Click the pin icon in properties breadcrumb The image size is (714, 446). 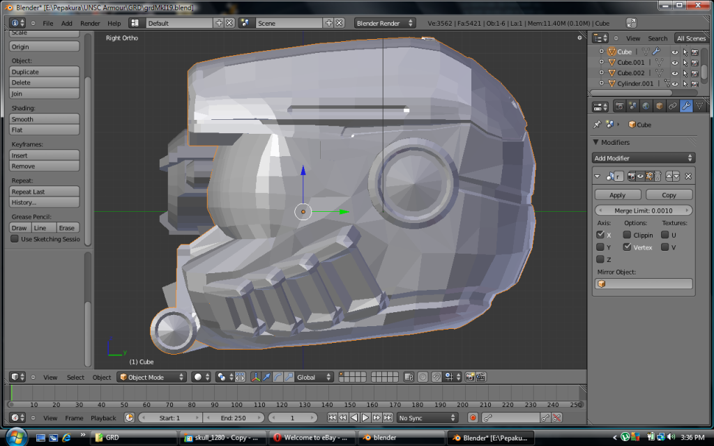[x=597, y=124]
